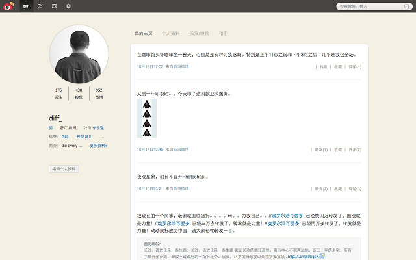Switch to 相册 tab

pos(224,33)
